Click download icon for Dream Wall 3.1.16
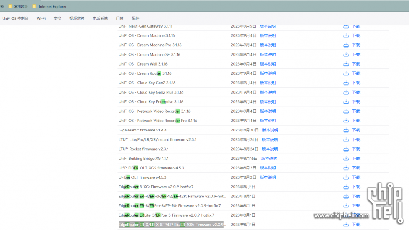This screenshot has width=409, height=230. coord(346,64)
